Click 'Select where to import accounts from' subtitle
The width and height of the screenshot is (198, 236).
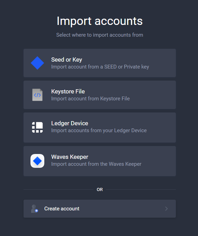pyautogui.click(x=100, y=35)
